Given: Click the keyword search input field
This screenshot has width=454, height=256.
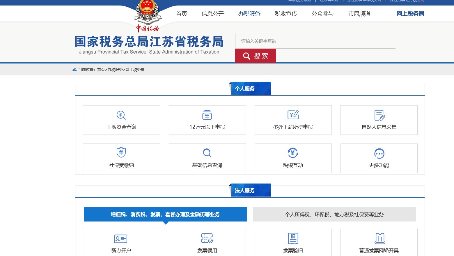Looking at the screenshot, I should tap(315, 41).
